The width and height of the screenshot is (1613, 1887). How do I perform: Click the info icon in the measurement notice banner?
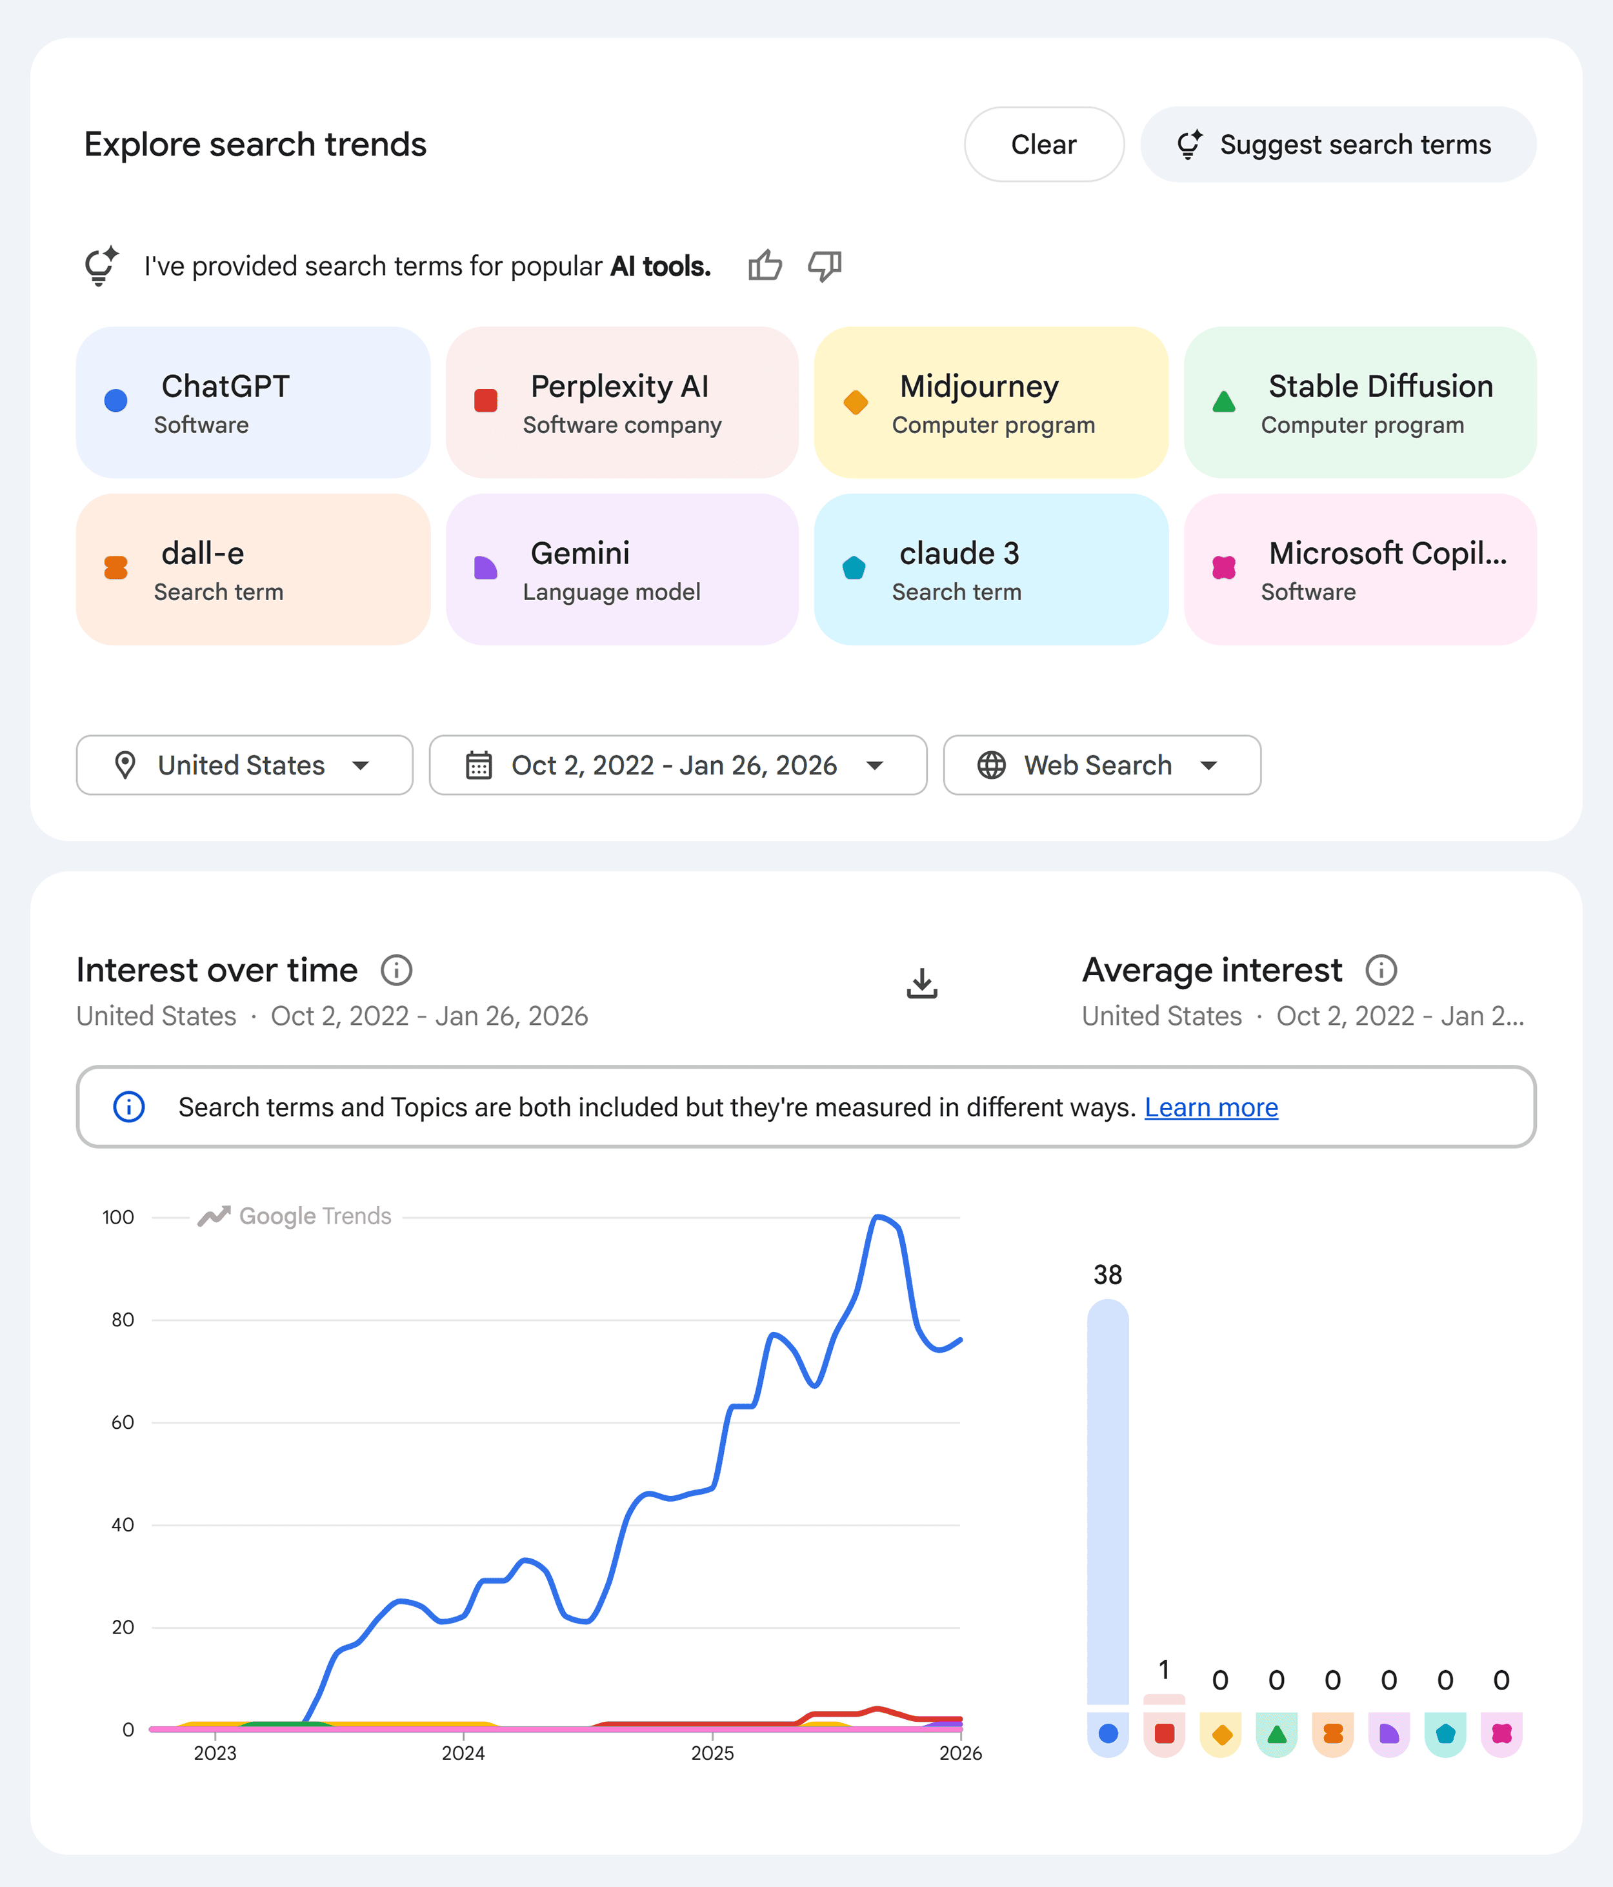[128, 1107]
